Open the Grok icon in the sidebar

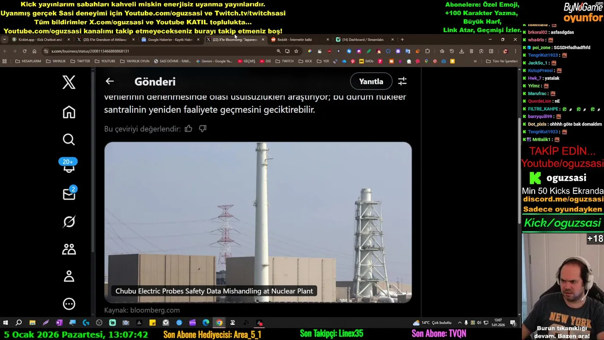pos(69,221)
